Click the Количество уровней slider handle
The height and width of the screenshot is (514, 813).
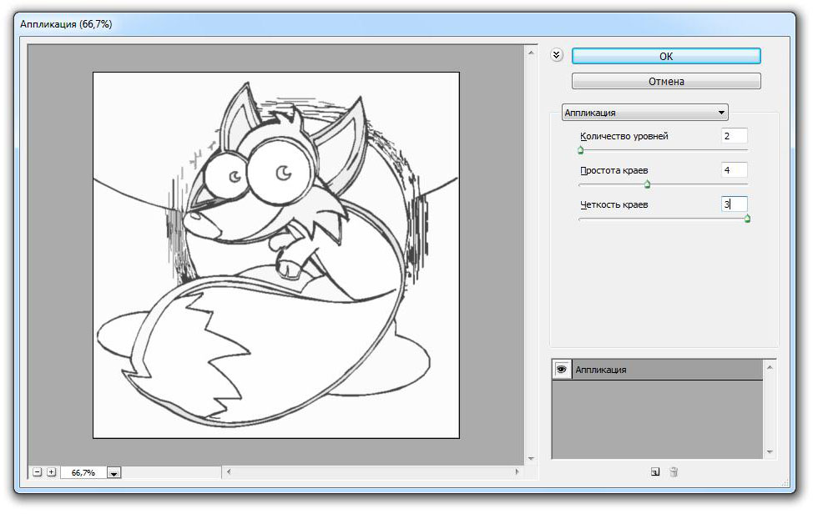pos(581,150)
